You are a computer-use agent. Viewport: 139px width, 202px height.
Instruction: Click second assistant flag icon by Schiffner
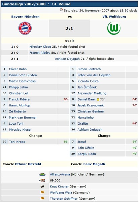(x=42, y=199)
